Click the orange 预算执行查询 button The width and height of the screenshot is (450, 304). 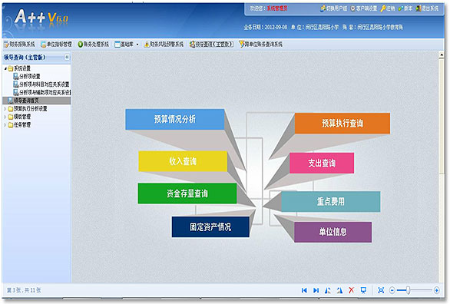(342, 124)
